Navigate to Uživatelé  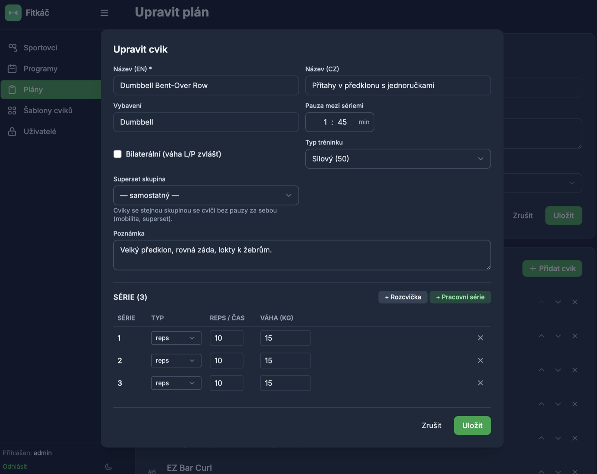pyautogui.click(x=51, y=131)
